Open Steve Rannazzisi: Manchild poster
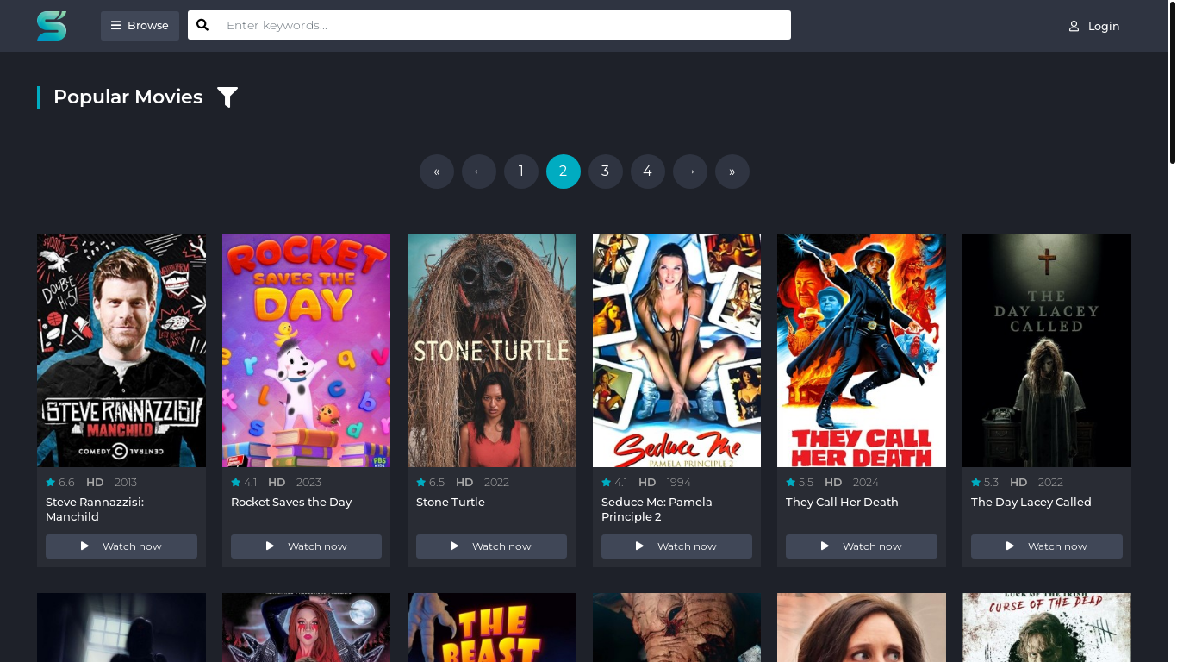This screenshot has height=662, width=1177. [121, 351]
